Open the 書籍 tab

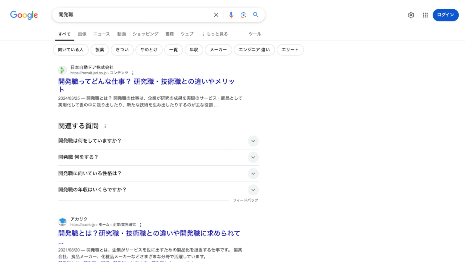(170, 34)
